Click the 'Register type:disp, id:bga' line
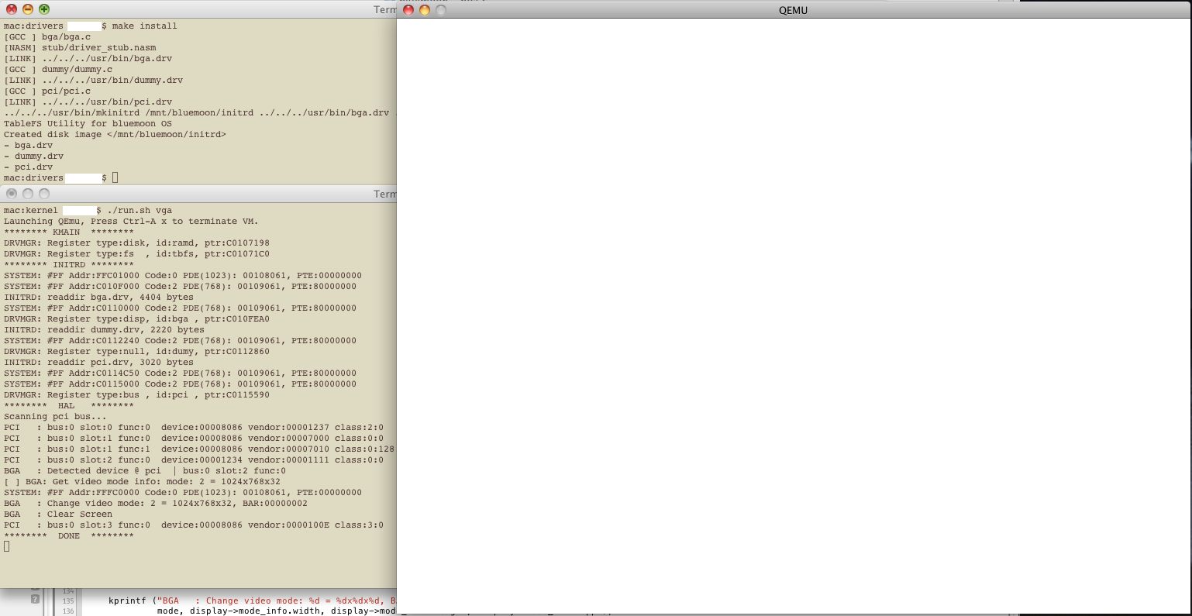Image resolution: width=1192 pixels, height=616 pixels. 137,318
